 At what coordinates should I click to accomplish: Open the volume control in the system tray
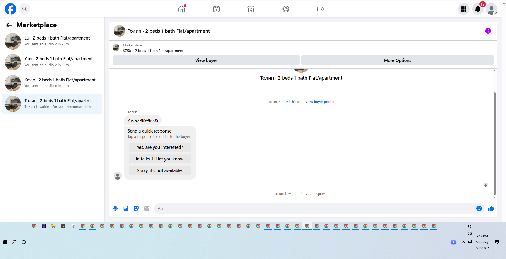coord(469,234)
